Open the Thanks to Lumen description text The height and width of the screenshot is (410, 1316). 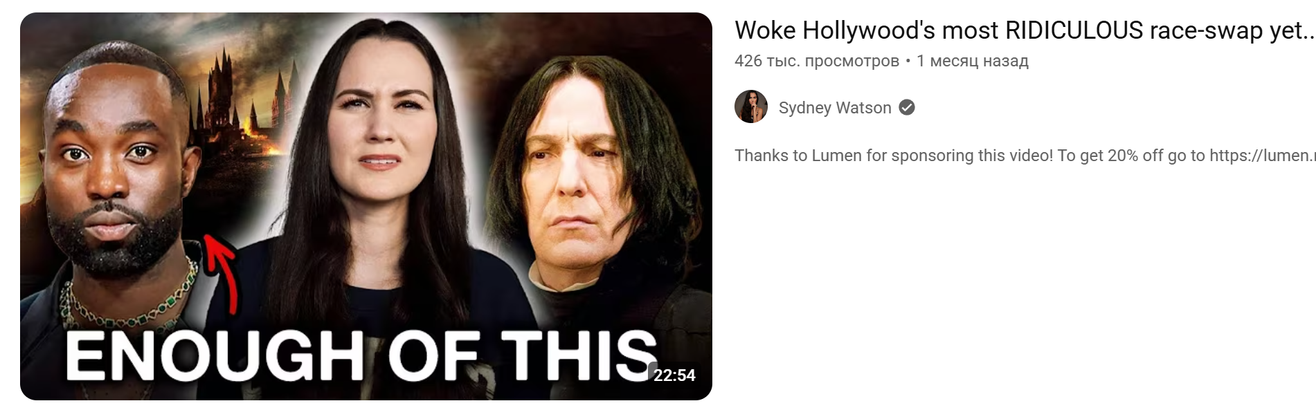pyautogui.click(x=1025, y=155)
